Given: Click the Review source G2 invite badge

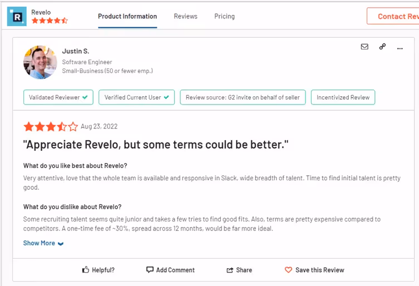Looking at the screenshot, I should 243,97.
